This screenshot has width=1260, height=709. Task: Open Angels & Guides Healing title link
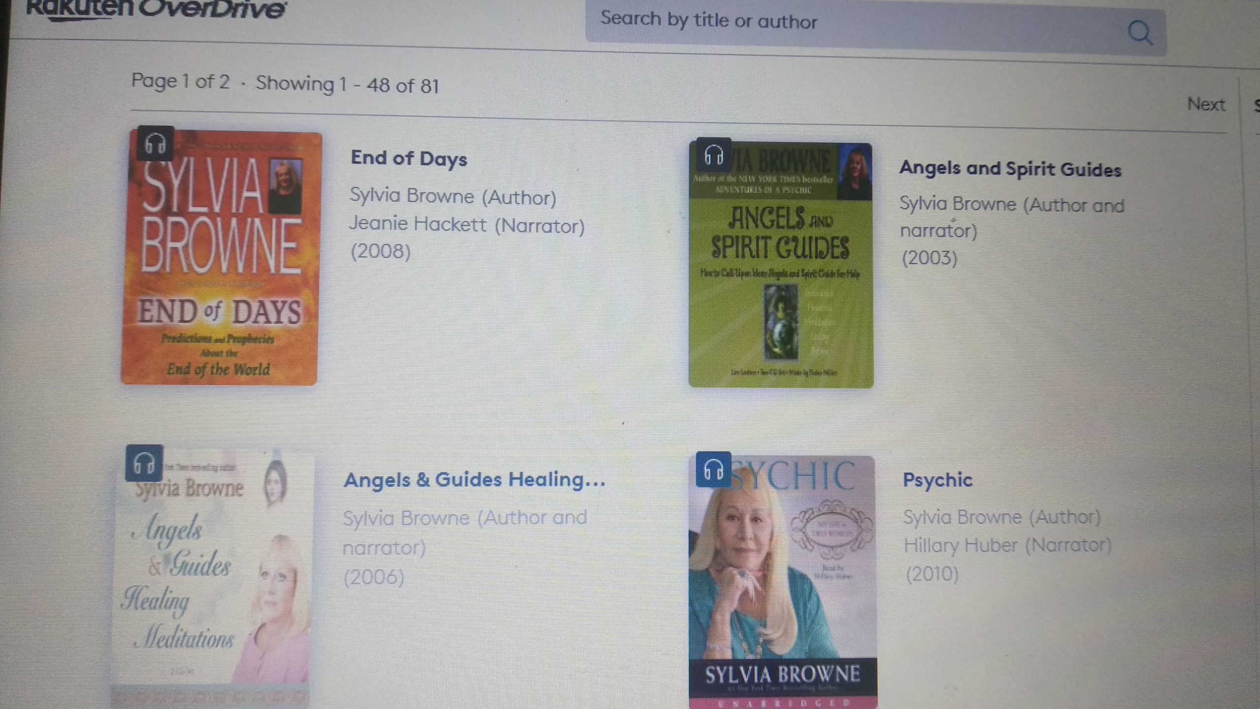coord(474,480)
